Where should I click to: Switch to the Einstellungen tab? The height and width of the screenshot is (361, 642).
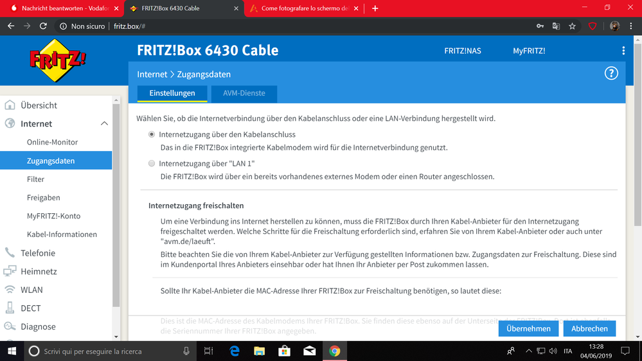(172, 93)
